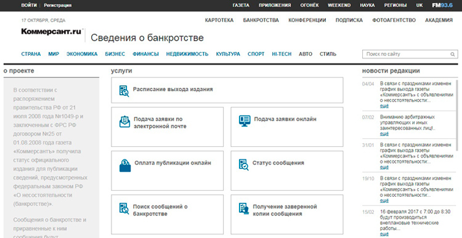Select the АВТО category
This screenshot has height=238, width=462.
pos(306,54)
